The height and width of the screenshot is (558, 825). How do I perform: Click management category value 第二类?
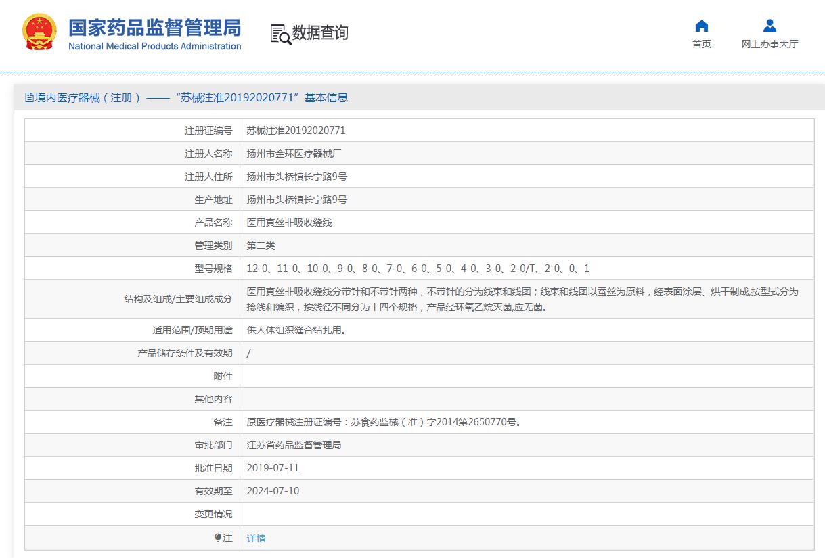pyautogui.click(x=261, y=246)
